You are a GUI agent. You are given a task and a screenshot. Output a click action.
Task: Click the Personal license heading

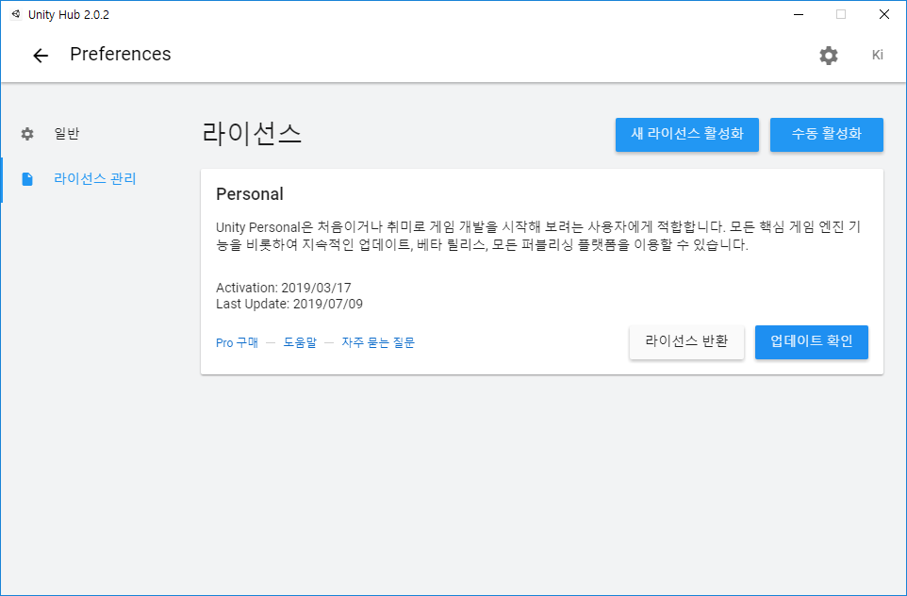(x=249, y=194)
